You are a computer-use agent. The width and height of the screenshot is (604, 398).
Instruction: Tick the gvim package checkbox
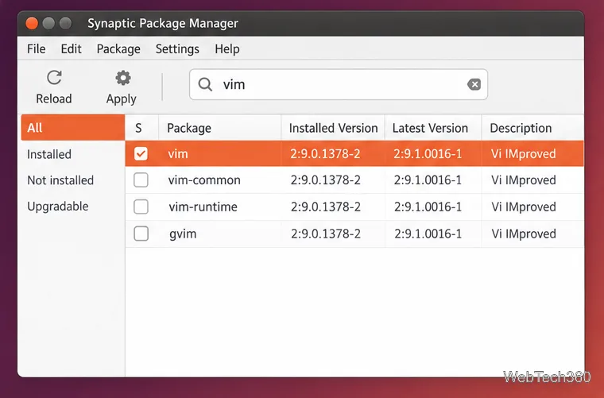(141, 234)
